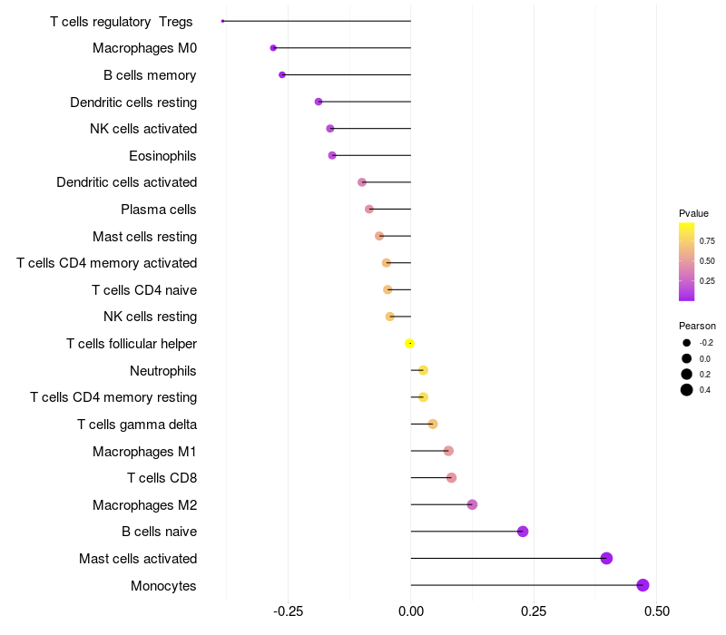Screen dimensions: 726x635
Task: Select the B cells naive marker
Action: tap(523, 532)
